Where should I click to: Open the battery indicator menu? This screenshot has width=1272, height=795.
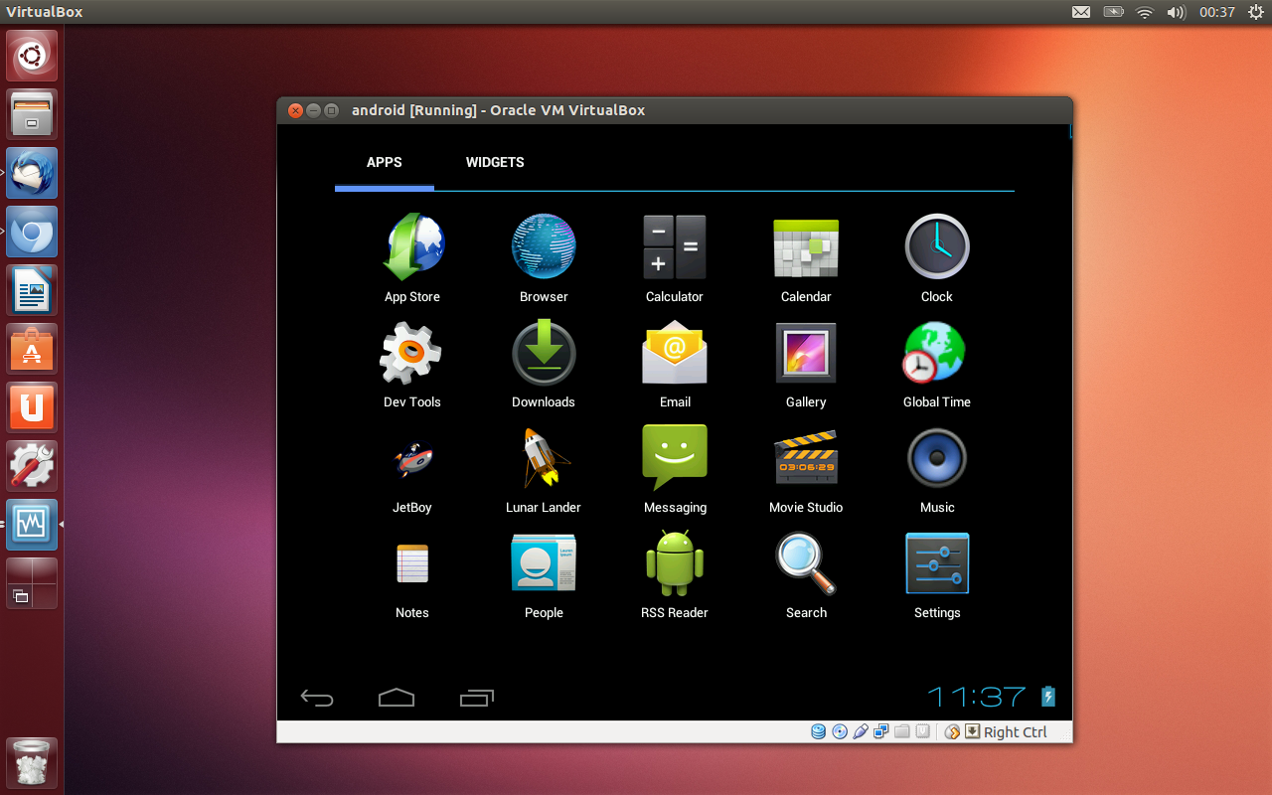tap(1113, 12)
